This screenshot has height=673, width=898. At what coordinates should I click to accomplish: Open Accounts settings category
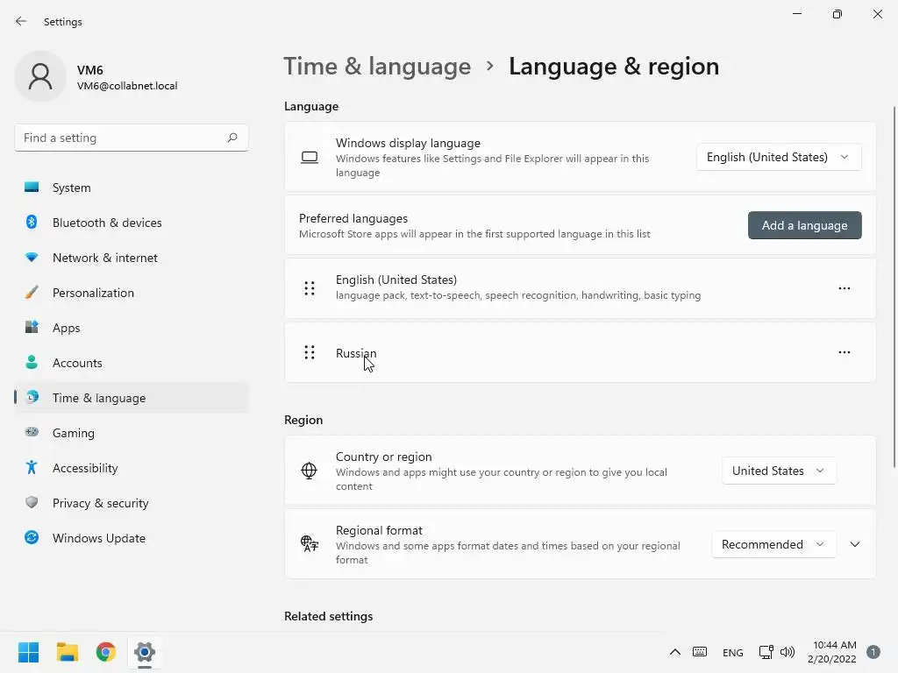[x=132, y=363]
